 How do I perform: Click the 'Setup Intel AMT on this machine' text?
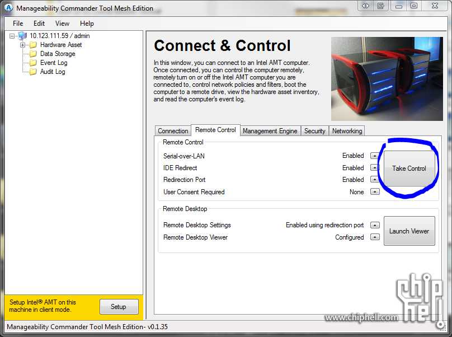(x=43, y=306)
